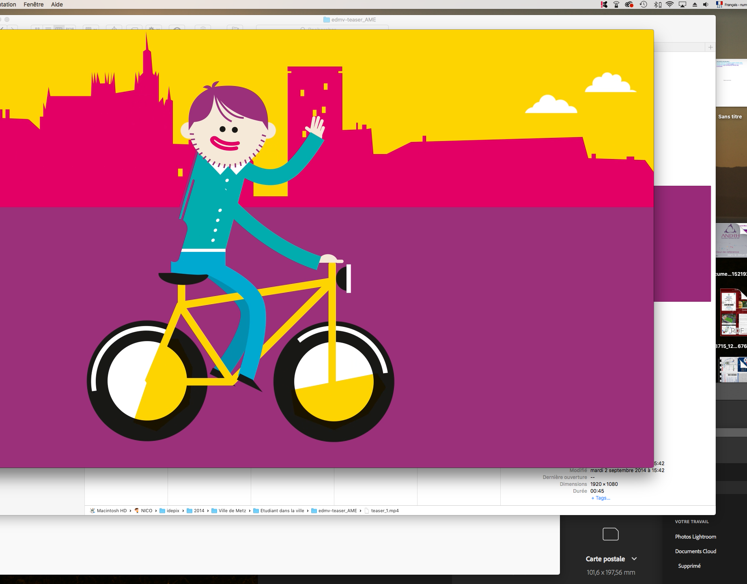
Task: Select the 1920 × 1080 dimensions value
Action: pyautogui.click(x=604, y=484)
